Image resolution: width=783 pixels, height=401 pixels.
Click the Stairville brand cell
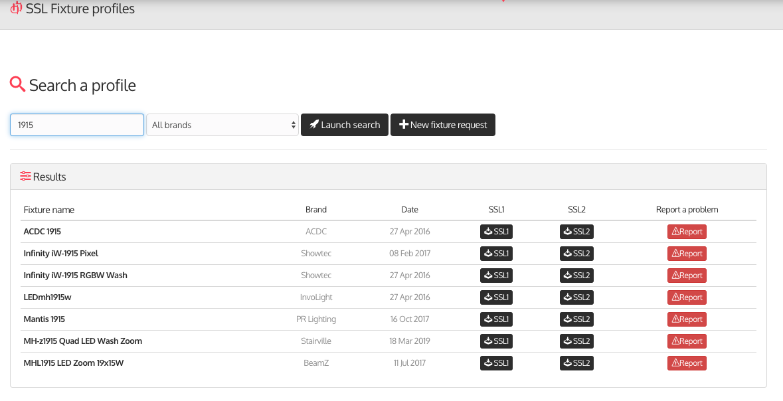(316, 341)
